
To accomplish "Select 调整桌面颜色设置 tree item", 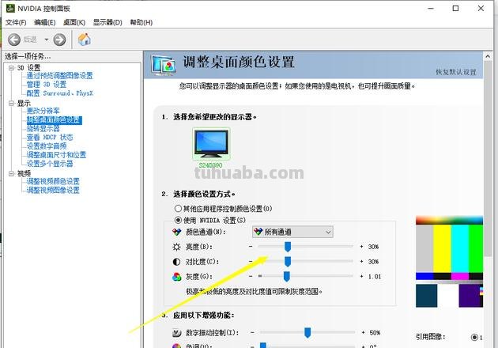I will click(x=55, y=119).
